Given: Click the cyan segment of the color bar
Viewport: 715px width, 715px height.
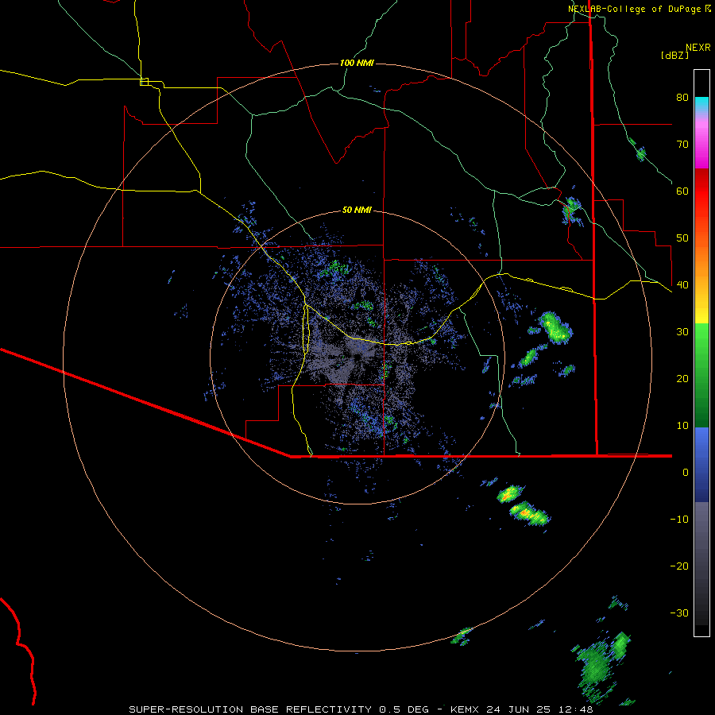Looking at the screenshot, I should click(701, 102).
